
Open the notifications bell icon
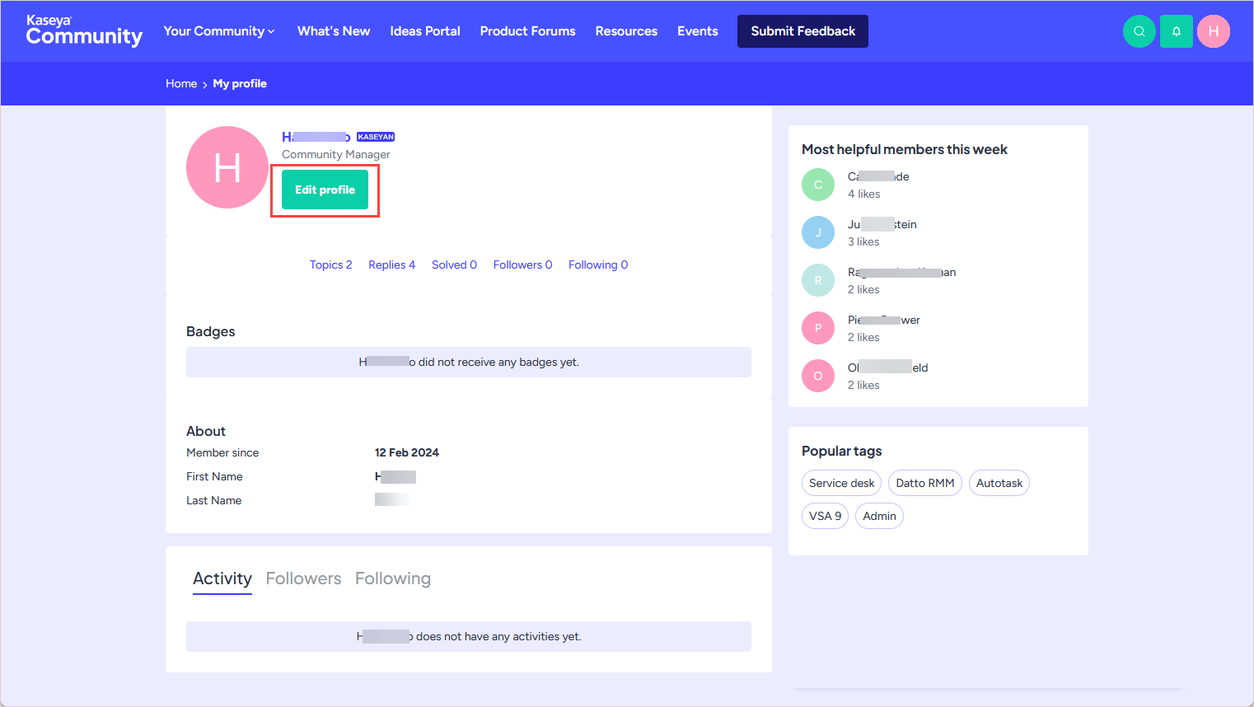(1176, 31)
